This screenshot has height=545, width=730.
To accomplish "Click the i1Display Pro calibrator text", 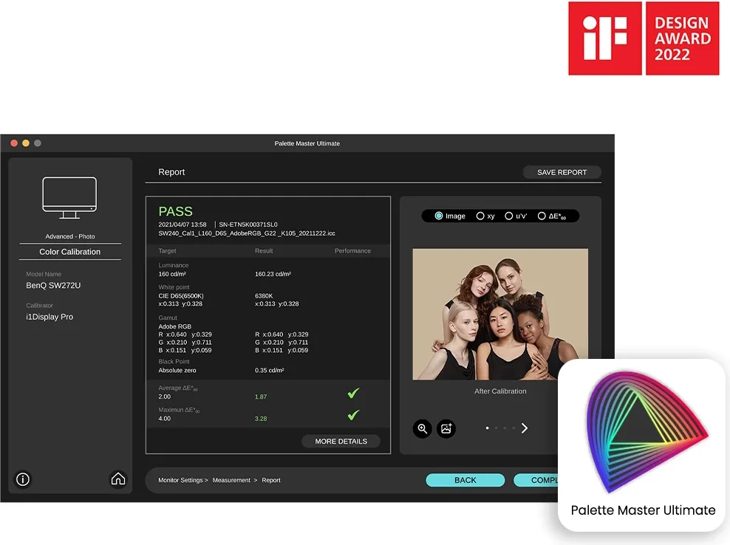I will 50,317.
